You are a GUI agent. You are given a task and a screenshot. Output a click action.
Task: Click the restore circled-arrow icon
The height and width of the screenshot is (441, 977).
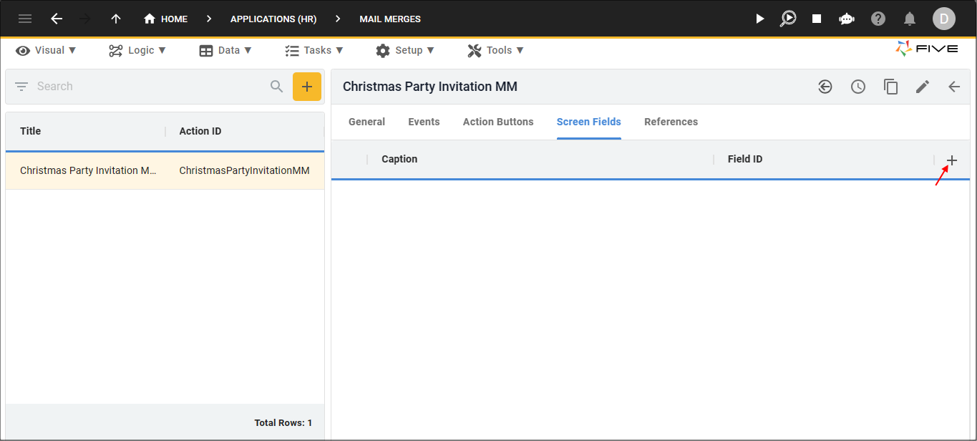click(x=825, y=87)
